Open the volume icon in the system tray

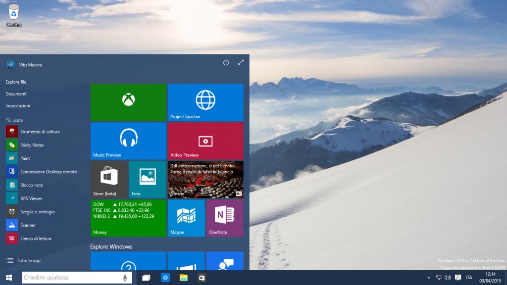(448, 278)
